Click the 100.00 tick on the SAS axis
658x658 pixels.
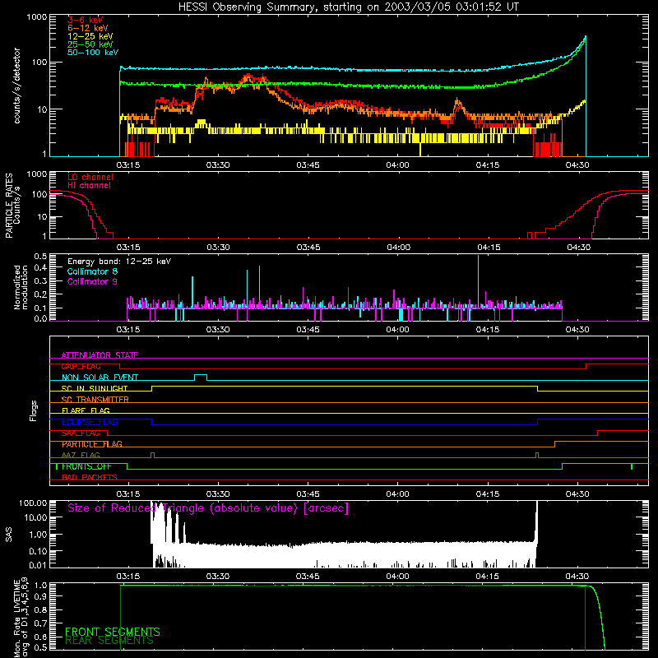pos(33,503)
